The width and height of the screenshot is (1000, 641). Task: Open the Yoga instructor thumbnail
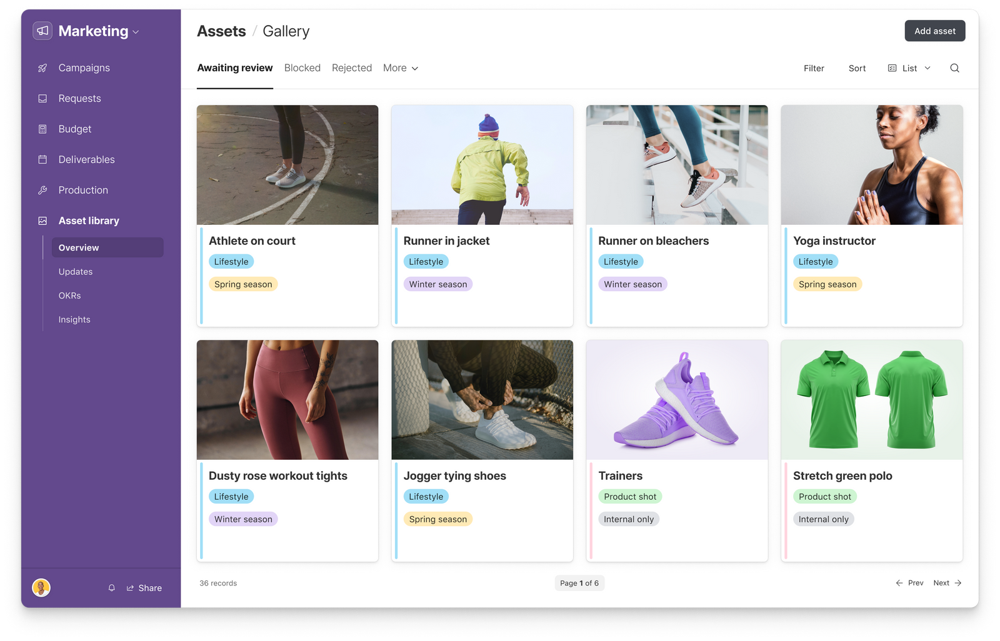[x=872, y=165]
